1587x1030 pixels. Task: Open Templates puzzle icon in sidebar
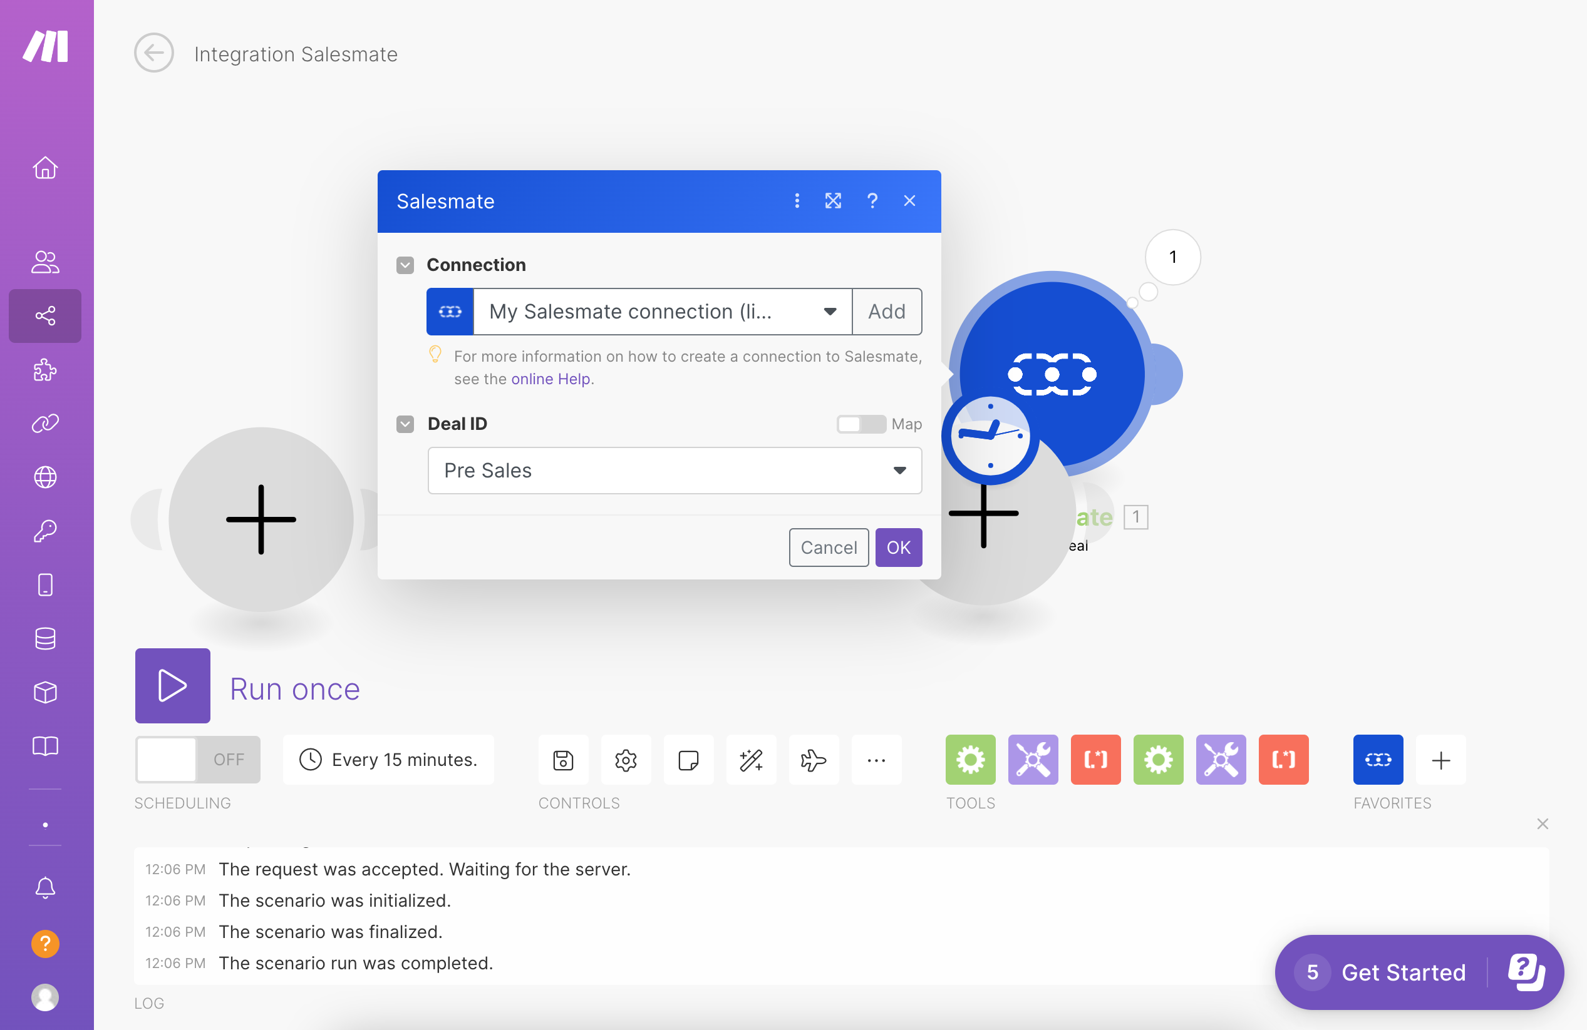click(45, 370)
